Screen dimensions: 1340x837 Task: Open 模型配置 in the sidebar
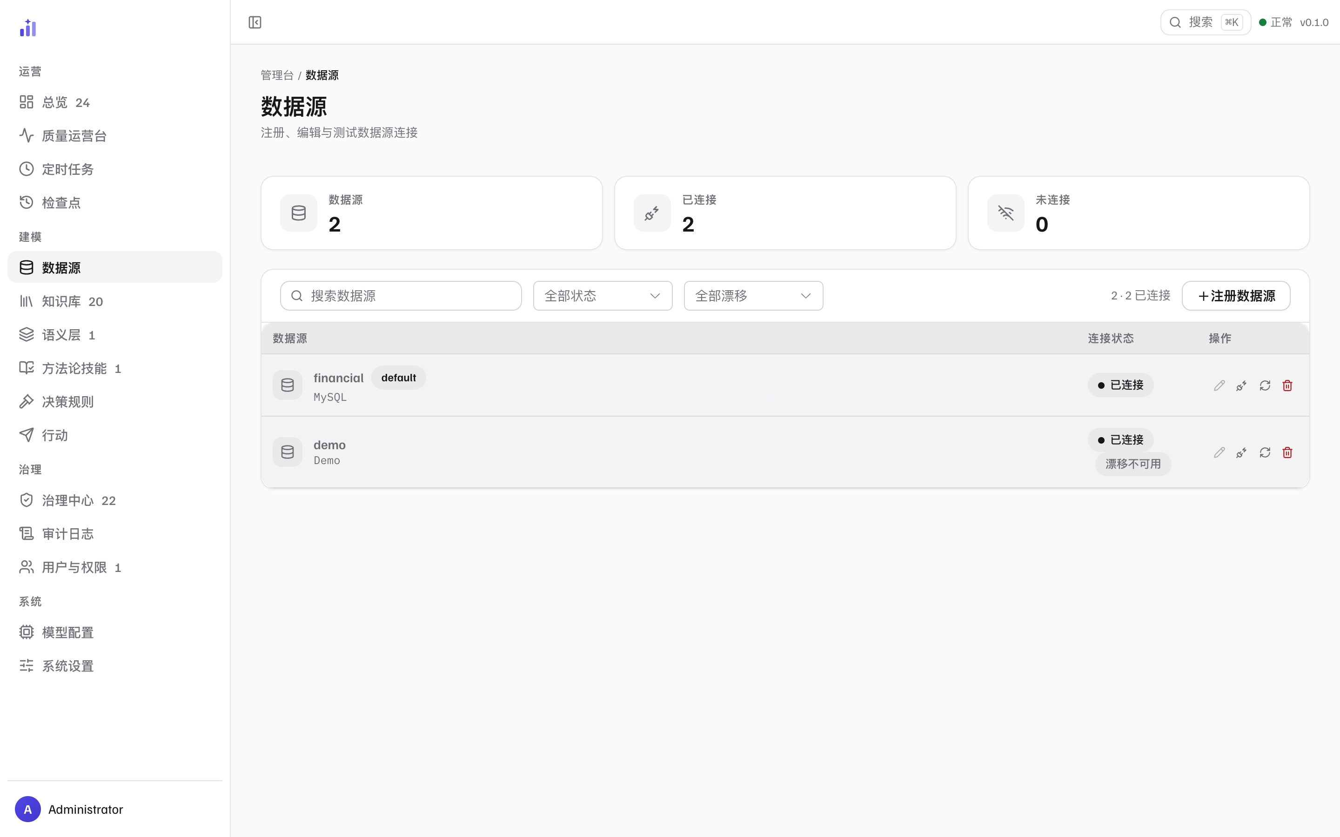tap(114, 632)
